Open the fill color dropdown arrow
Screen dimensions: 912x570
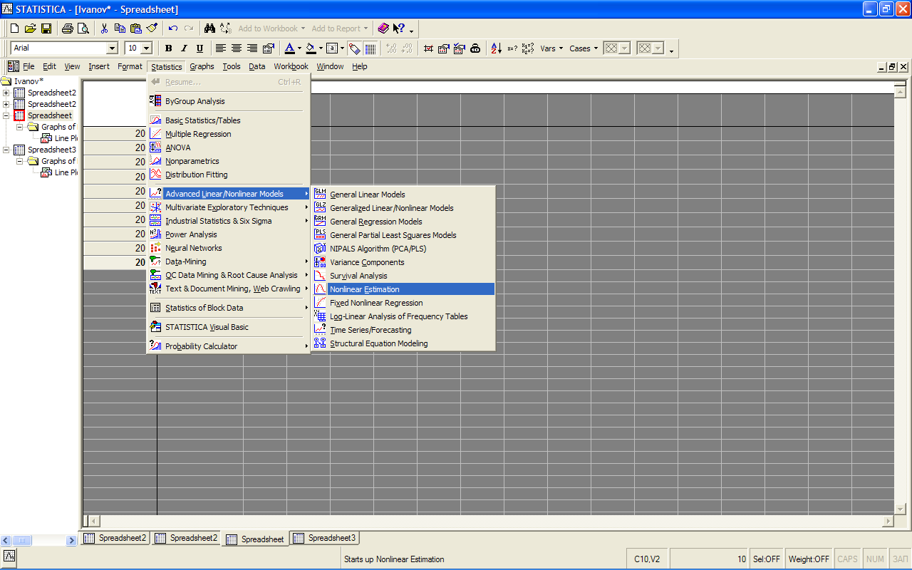(x=321, y=48)
